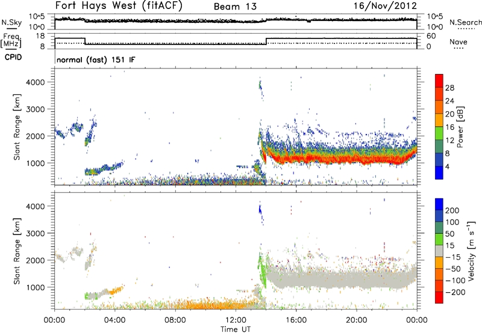
Task: Click the '20:00' time axis tick
Action: [x=356, y=320]
